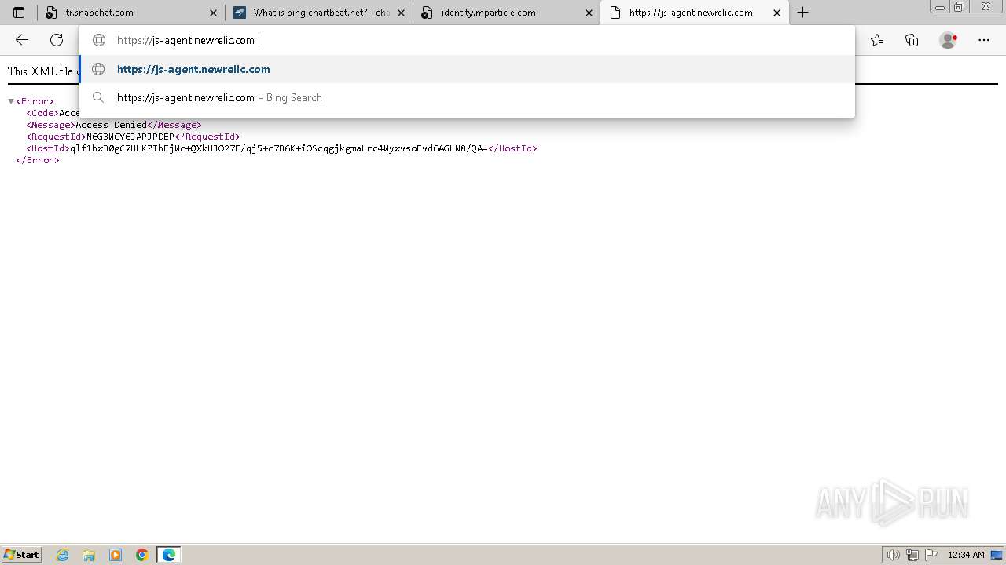This screenshot has height=565, width=1006.
Task: Select the js-agent.newrelic.com URL suggestion
Action: [467, 69]
